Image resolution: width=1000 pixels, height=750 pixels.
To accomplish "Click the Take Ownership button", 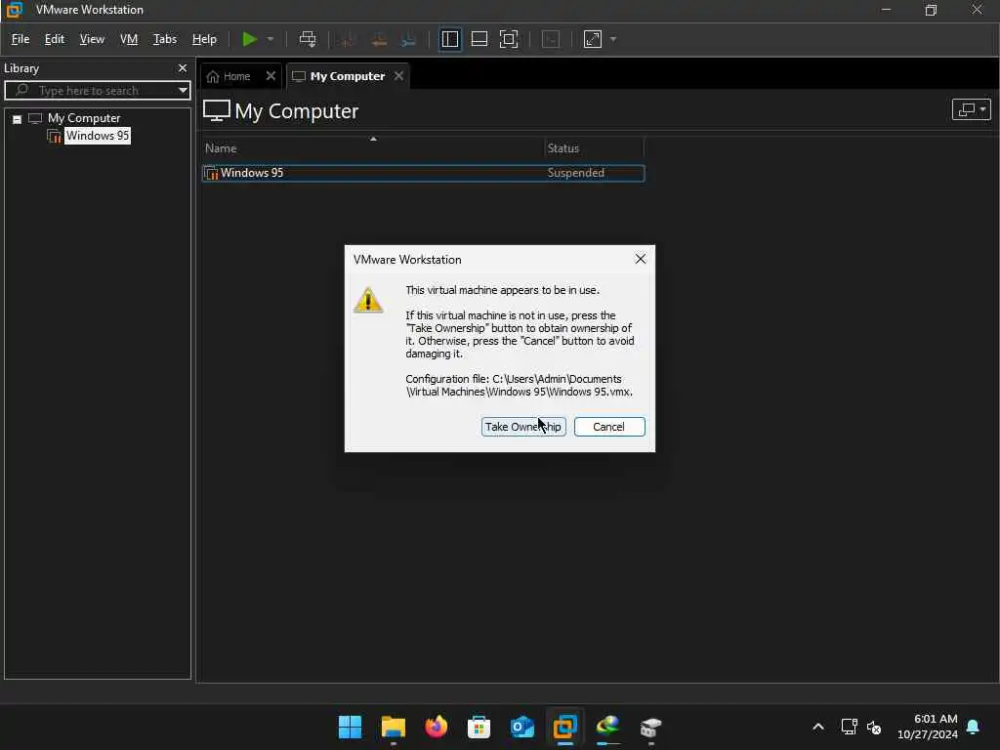I will [523, 427].
